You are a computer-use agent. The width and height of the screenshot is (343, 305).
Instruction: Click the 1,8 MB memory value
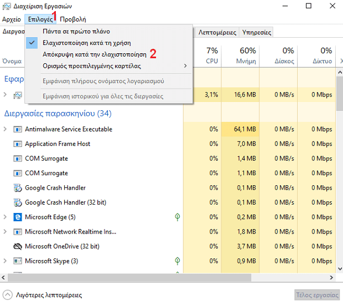click(247, 232)
